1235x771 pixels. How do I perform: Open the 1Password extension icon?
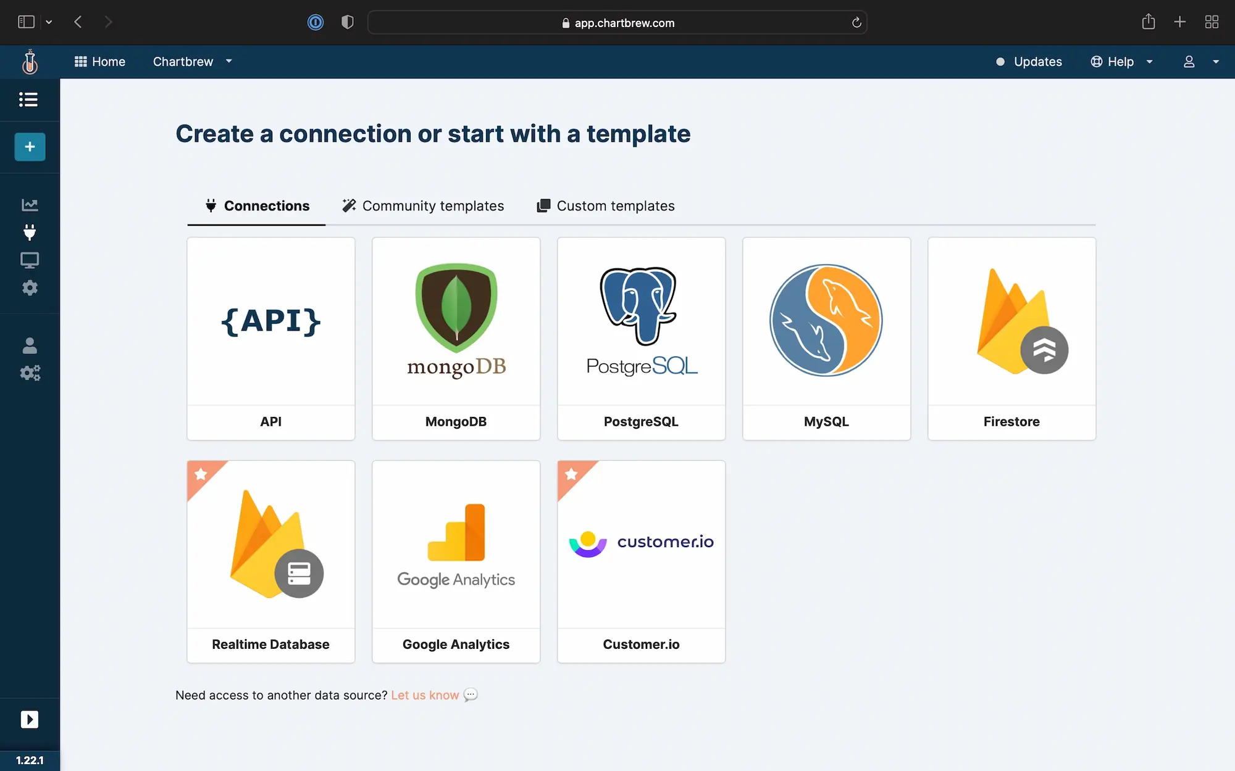(316, 22)
